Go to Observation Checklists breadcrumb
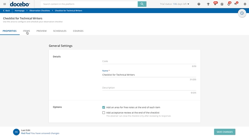The width and height of the screenshot is (249, 136). (40, 10)
